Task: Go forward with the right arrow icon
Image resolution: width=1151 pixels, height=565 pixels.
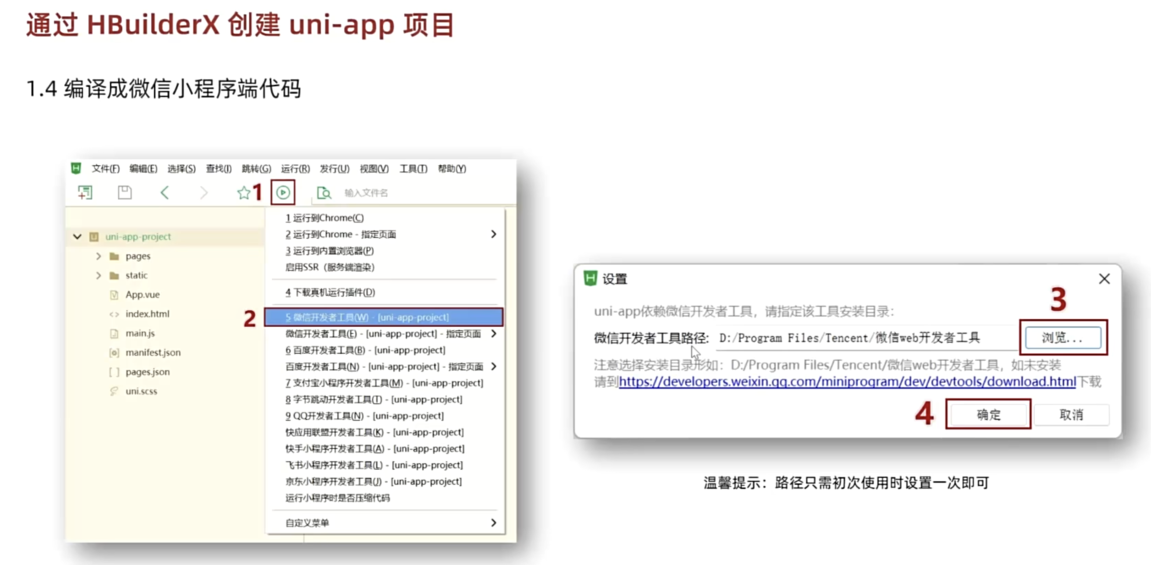Action: tap(204, 193)
